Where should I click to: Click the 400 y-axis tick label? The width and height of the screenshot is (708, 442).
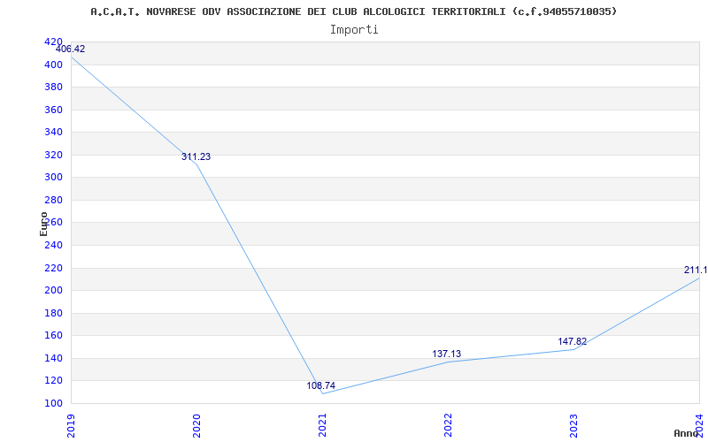[53, 65]
